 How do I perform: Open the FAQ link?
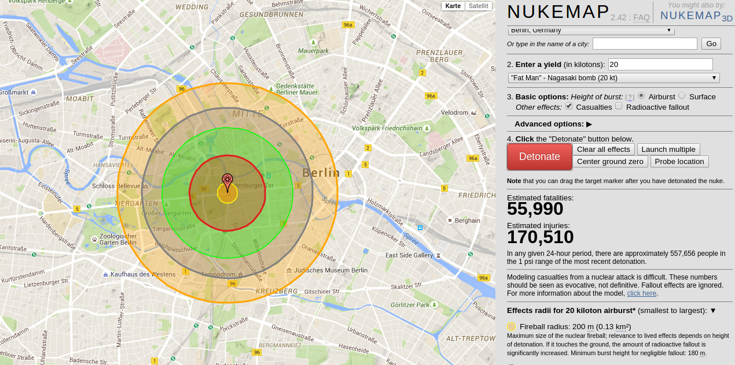[640, 17]
